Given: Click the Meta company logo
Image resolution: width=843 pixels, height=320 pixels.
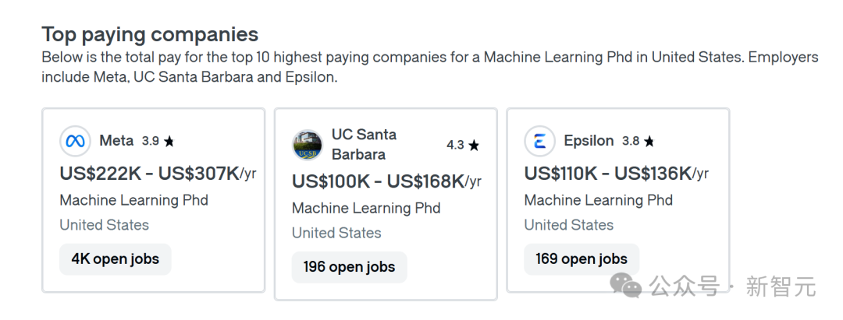Looking at the screenshot, I should (75, 142).
